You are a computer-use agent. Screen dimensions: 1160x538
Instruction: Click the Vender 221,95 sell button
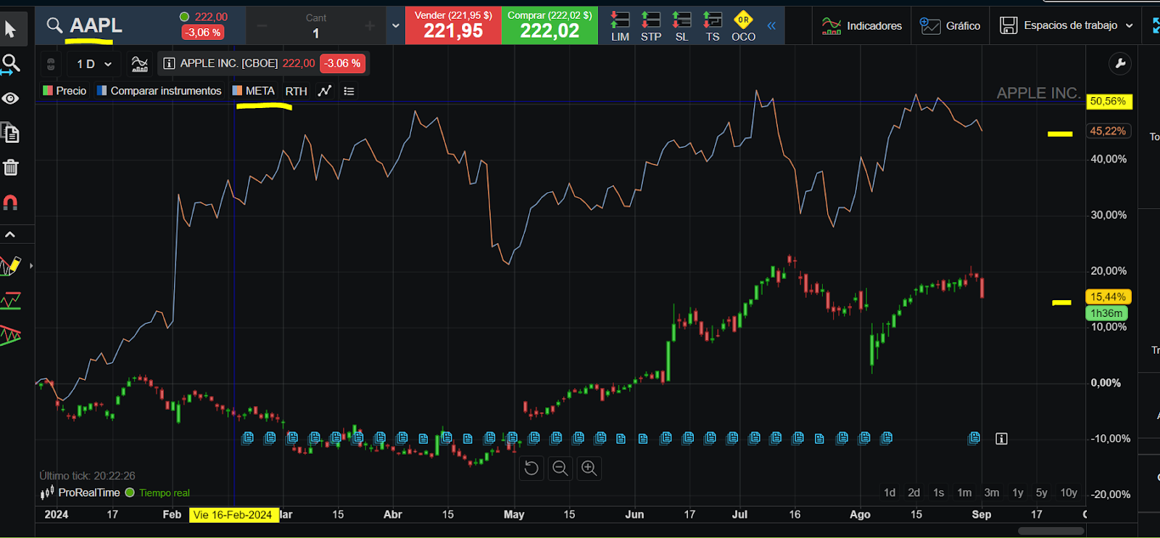click(x=453, y=25)
